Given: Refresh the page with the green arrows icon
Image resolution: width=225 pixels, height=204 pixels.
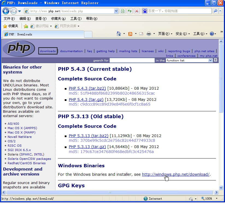Looking at the screenshot, I should [x=130, y=11].
